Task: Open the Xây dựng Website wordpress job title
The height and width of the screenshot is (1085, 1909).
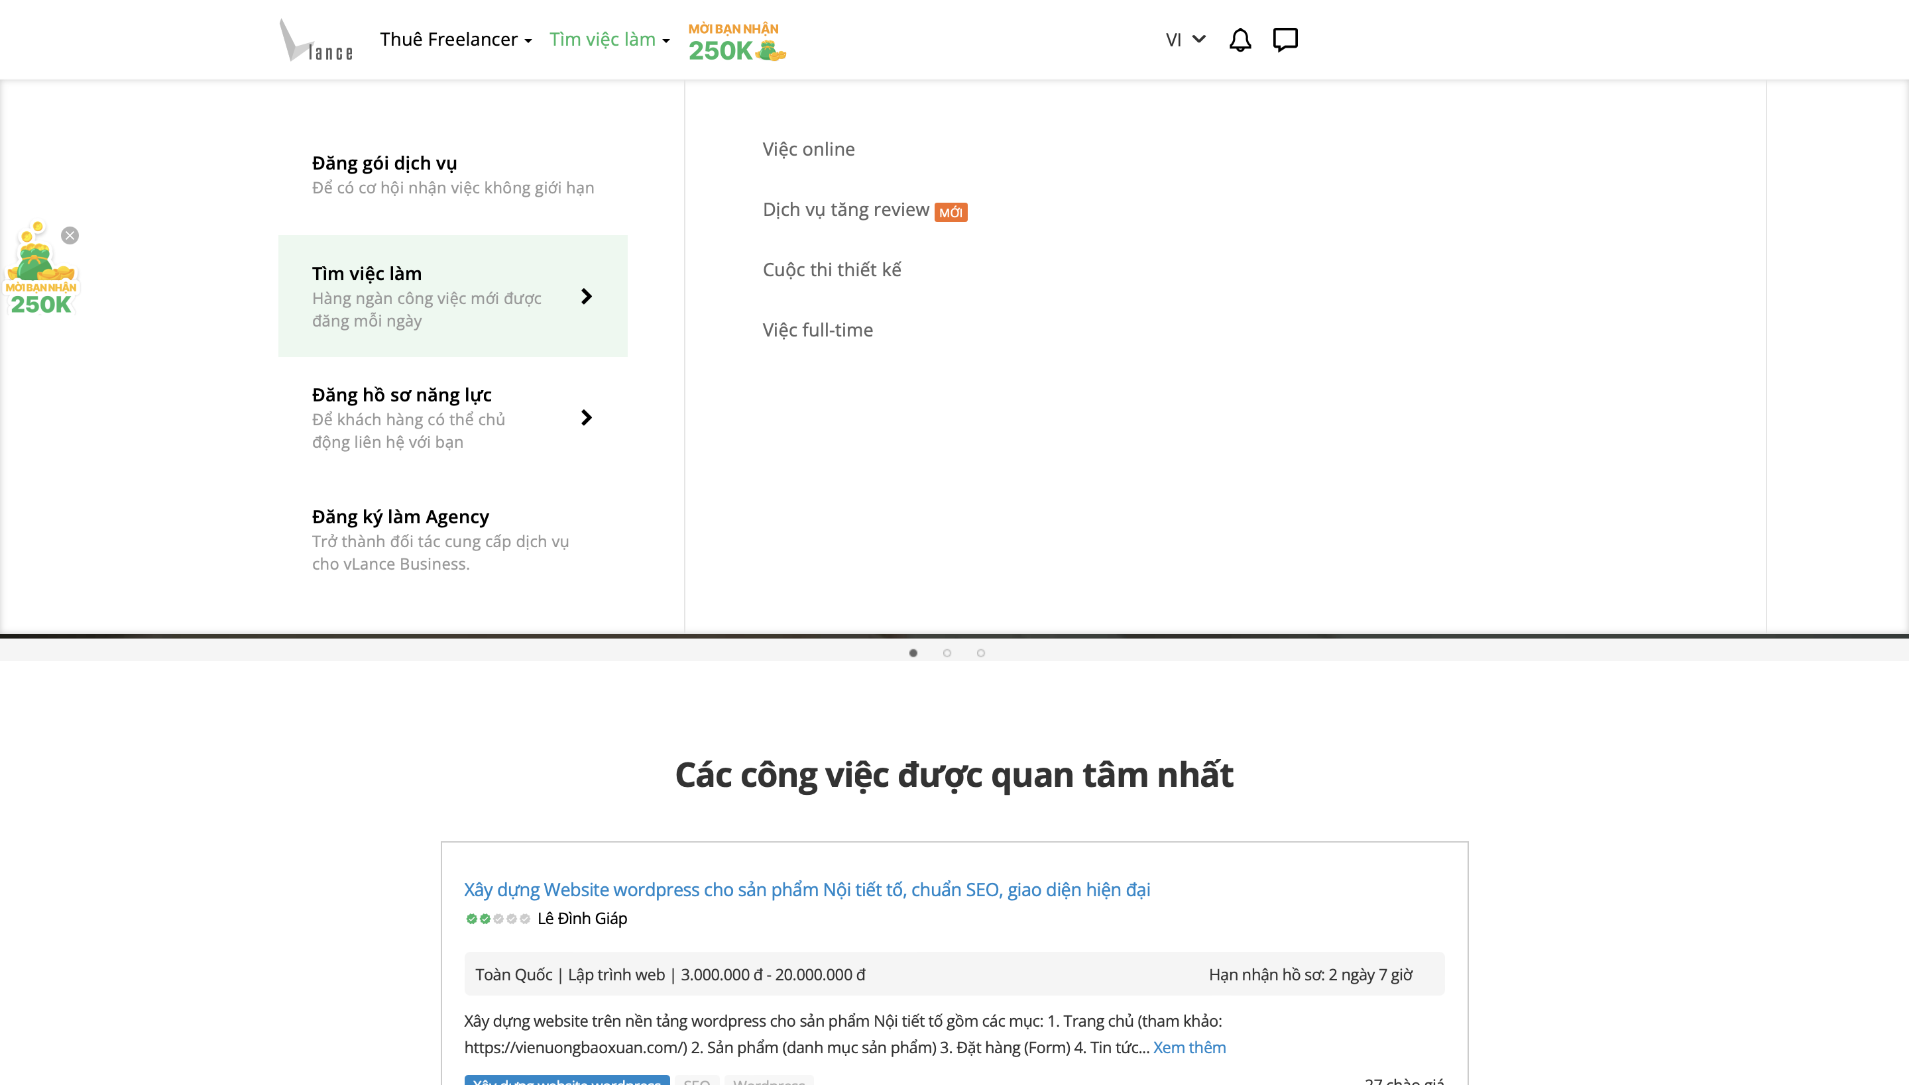Action: [x=806, y=889]
